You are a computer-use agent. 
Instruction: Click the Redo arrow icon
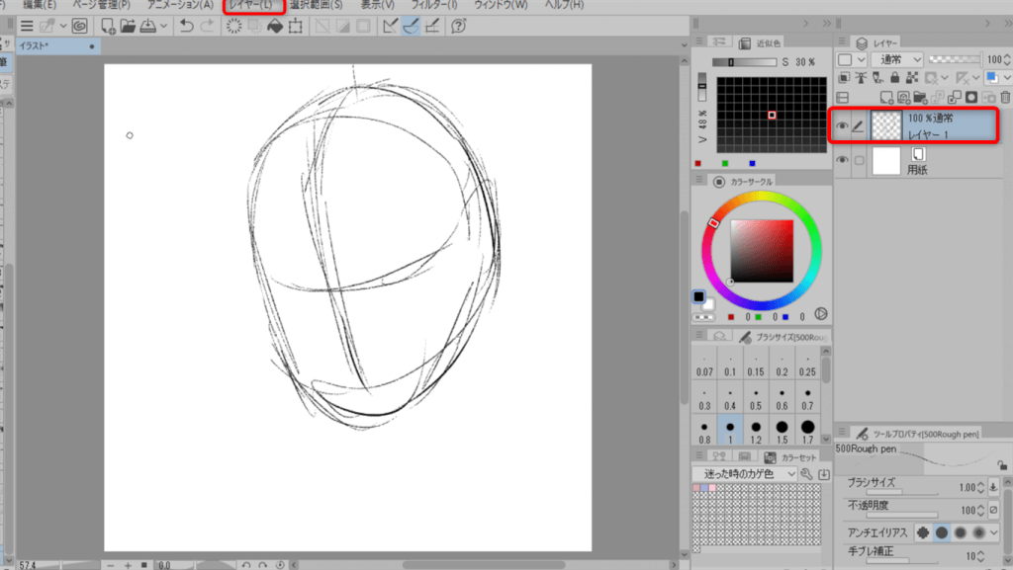click(207, 26)
